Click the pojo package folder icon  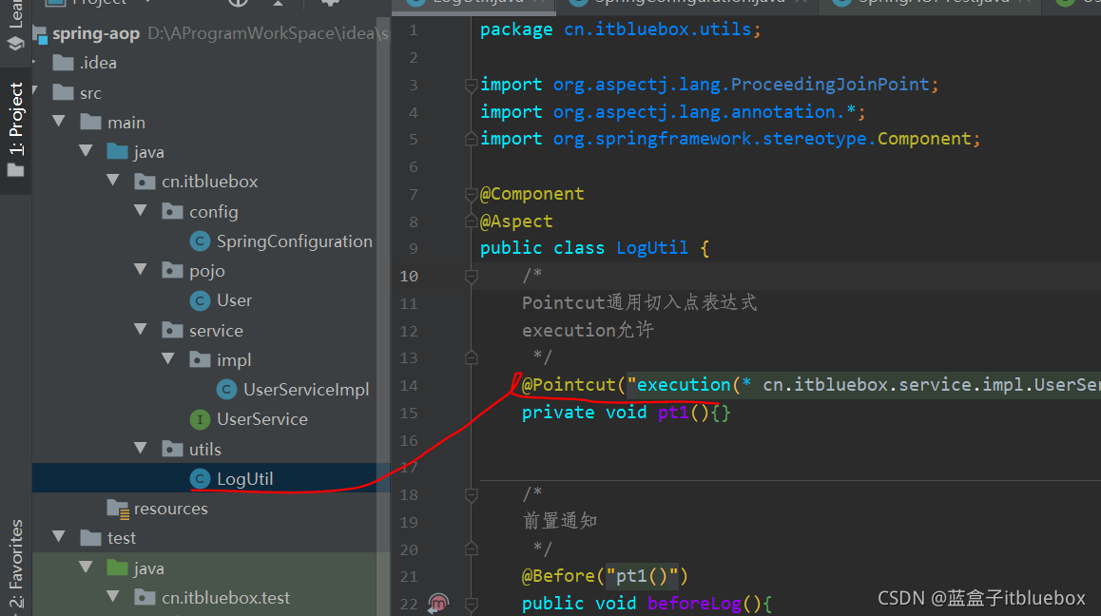tap(172, 270)
